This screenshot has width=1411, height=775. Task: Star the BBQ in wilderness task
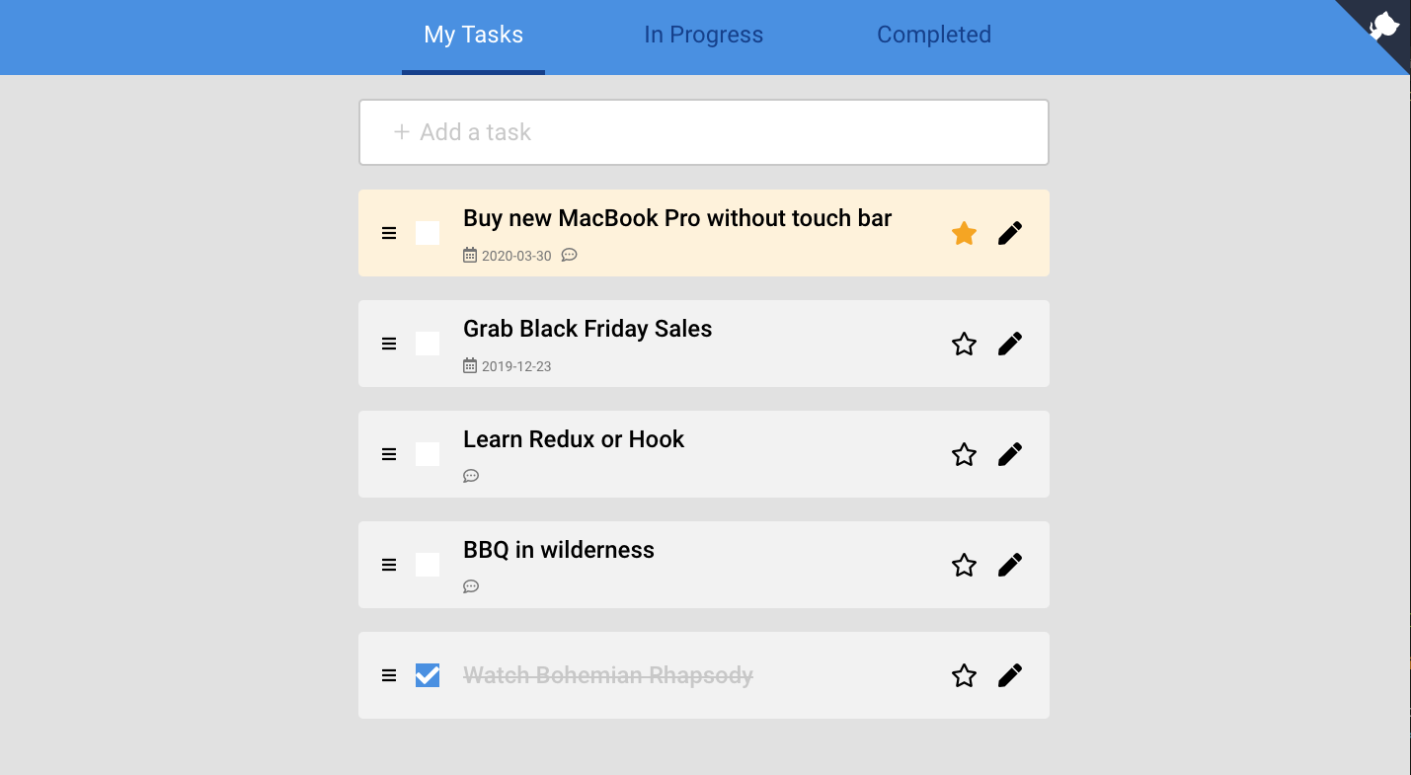pyautogui.click(x=964, y=565)
